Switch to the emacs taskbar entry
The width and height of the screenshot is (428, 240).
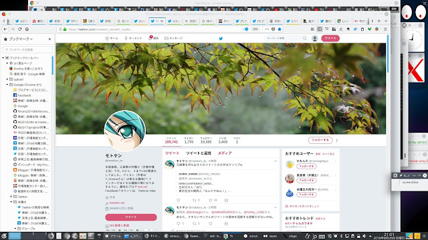point(173,236)
